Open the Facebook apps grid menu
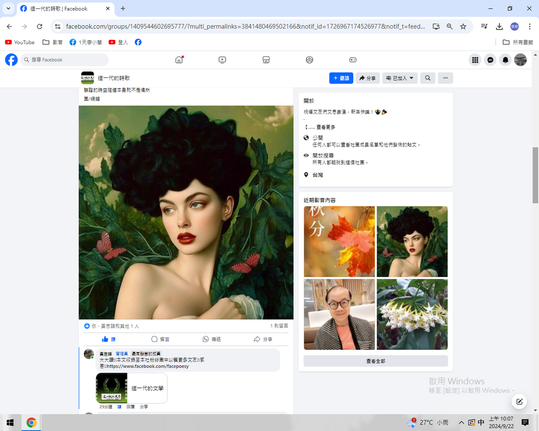 tap(475, 60)
